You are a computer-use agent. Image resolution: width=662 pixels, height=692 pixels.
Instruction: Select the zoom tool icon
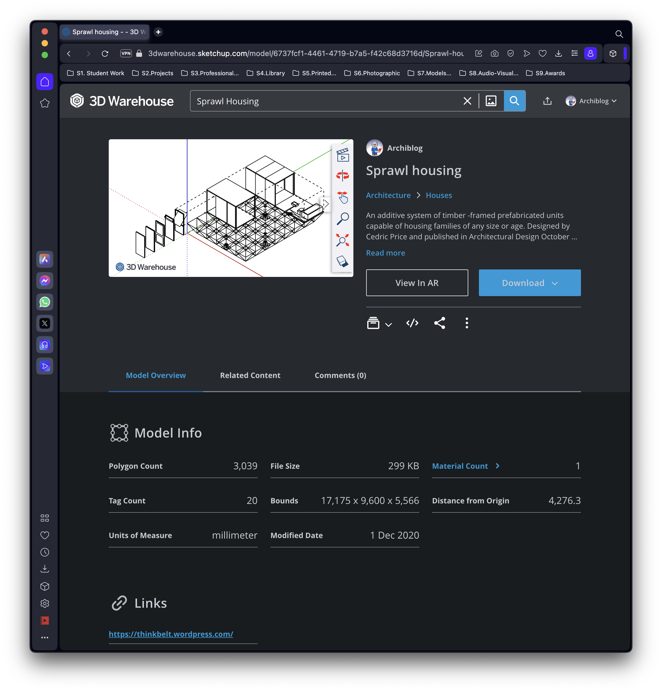tap(343, 221)
